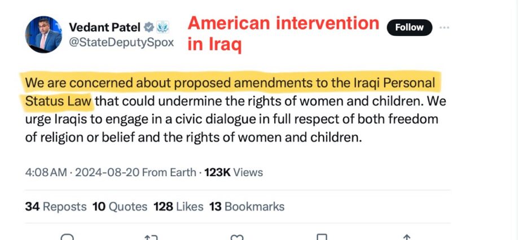Screen dimensions: 519x240
Task: Open the three-dot more options menu
Action: 445,27
